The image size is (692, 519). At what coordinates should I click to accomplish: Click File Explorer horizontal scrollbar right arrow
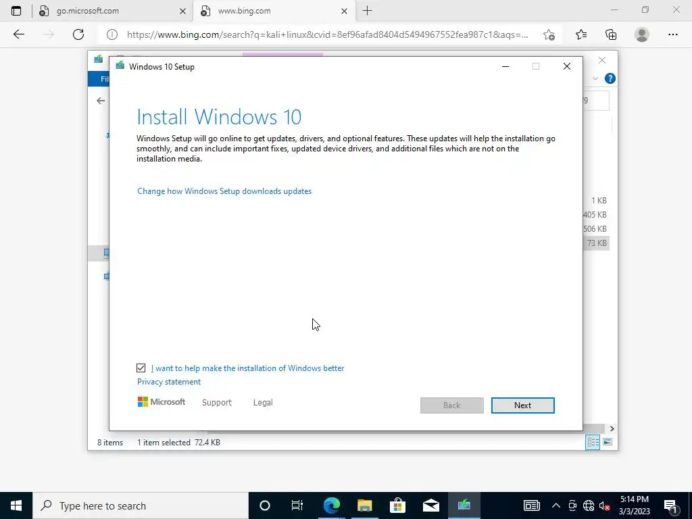pos(612,428)
